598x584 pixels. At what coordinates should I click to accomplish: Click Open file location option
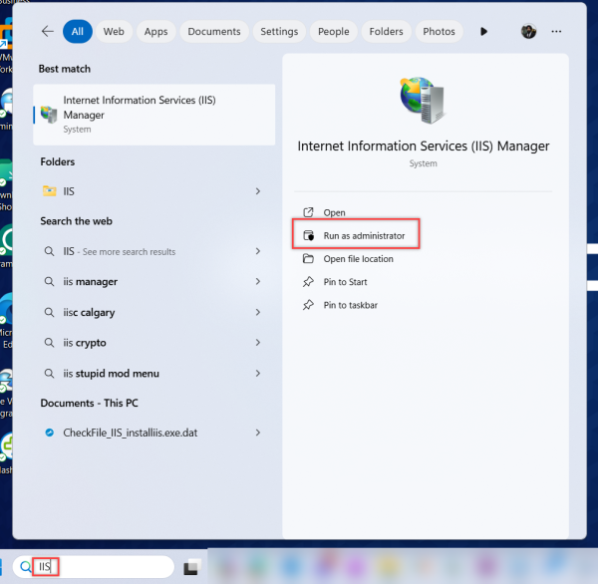point(358,259)
